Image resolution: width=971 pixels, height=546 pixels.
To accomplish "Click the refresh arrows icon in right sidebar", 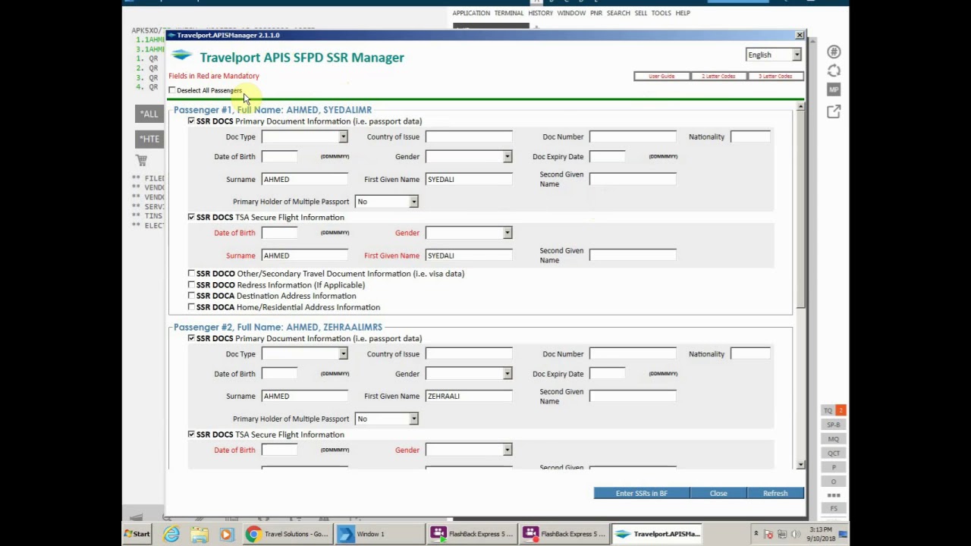I will point(834,71).
